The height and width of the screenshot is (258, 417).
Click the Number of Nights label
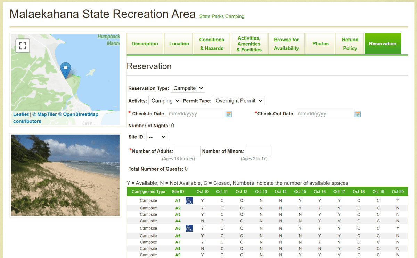click(149, 126)
